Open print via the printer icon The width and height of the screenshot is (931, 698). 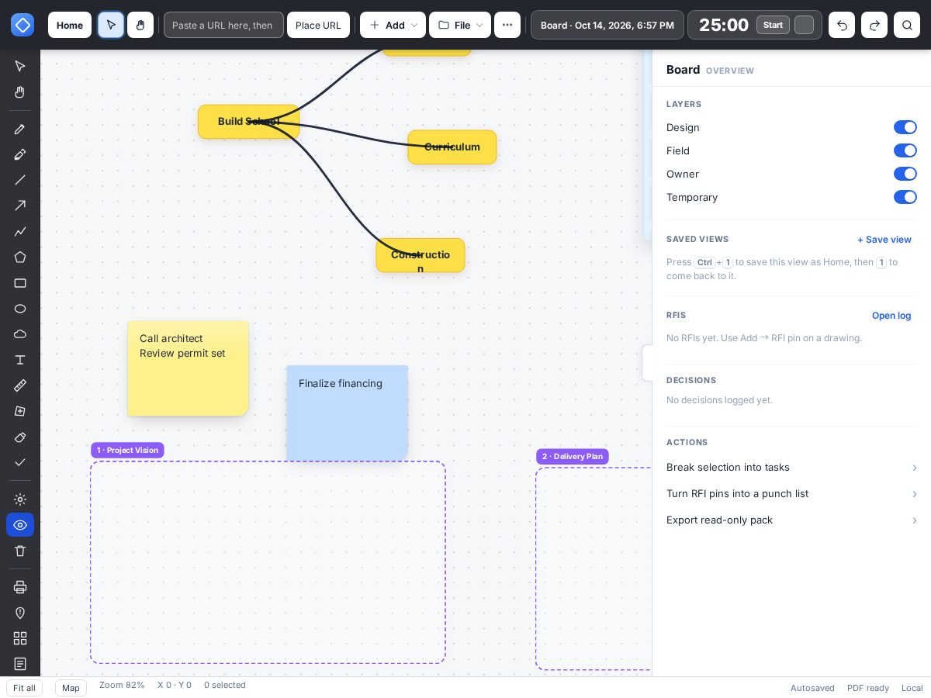click(20, 587)
